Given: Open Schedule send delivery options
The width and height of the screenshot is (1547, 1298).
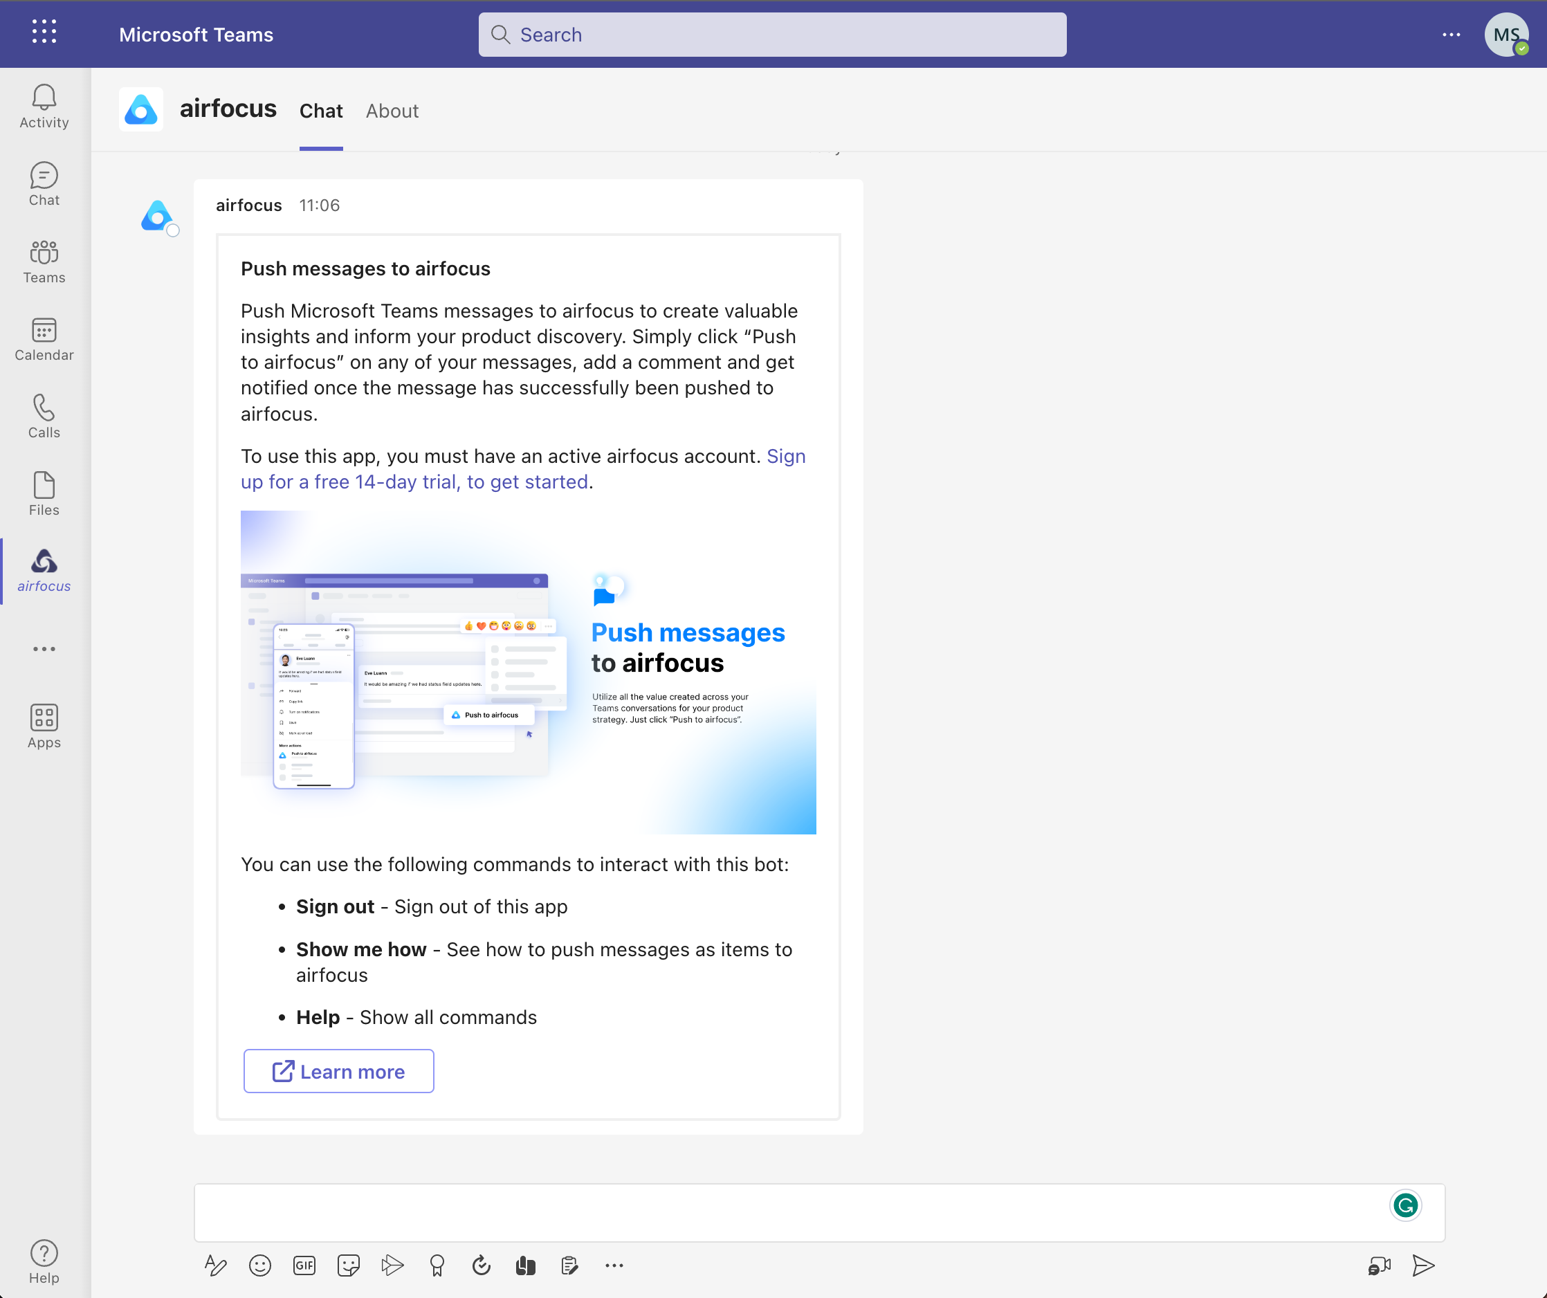Looking at the screenshot, I should [x=393, y=1265].
